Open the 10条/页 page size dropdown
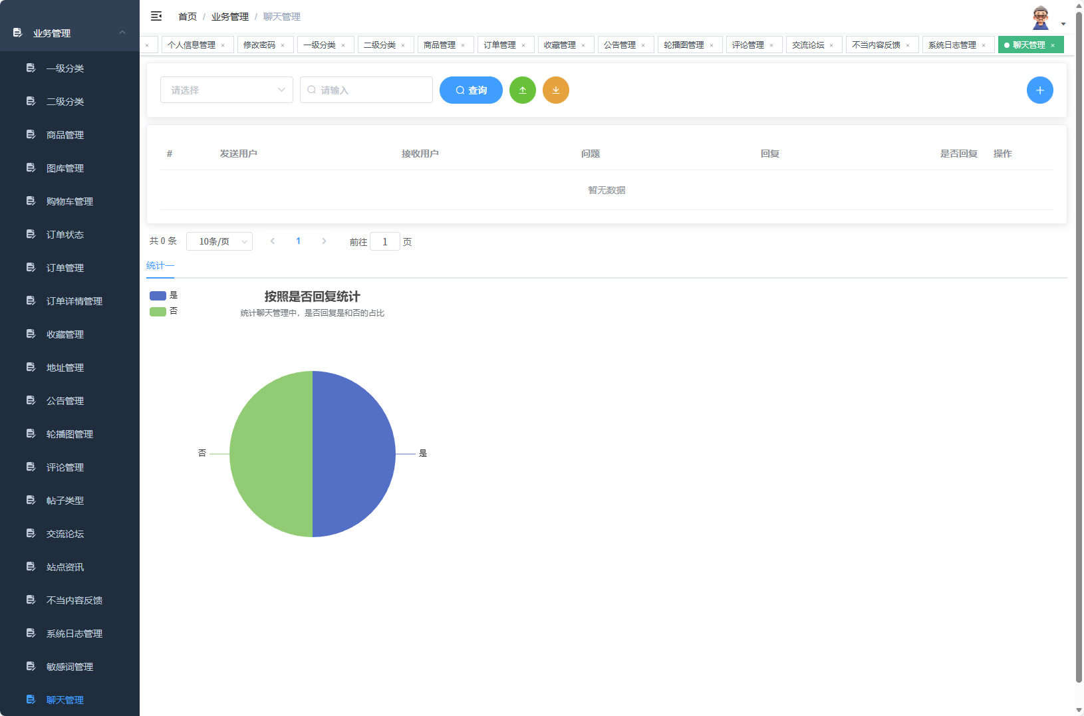 219,241
